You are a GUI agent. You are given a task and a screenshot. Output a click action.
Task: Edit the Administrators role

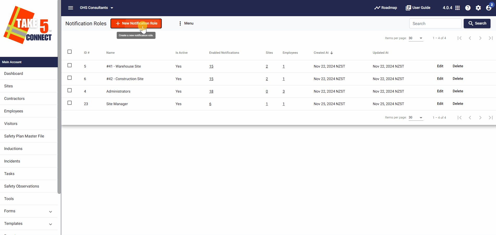pyautogui.click(x=440, y=91)
